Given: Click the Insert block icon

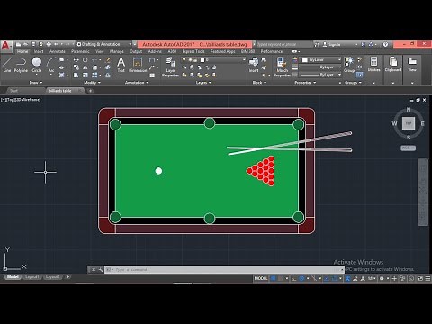Looking at the screenshot, I should point(254,65).
